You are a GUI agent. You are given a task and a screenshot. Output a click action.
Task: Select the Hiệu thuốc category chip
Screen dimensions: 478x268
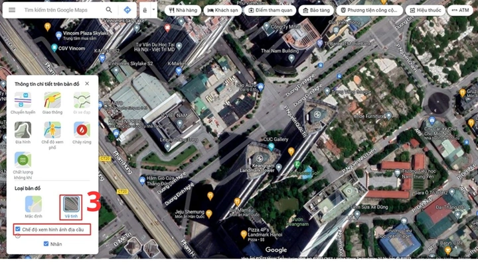[x=425, y=10]
